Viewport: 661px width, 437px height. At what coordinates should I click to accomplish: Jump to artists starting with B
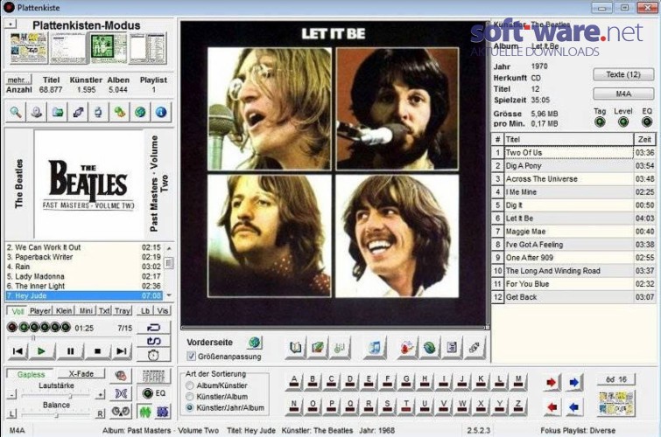(x=313, y=381)
